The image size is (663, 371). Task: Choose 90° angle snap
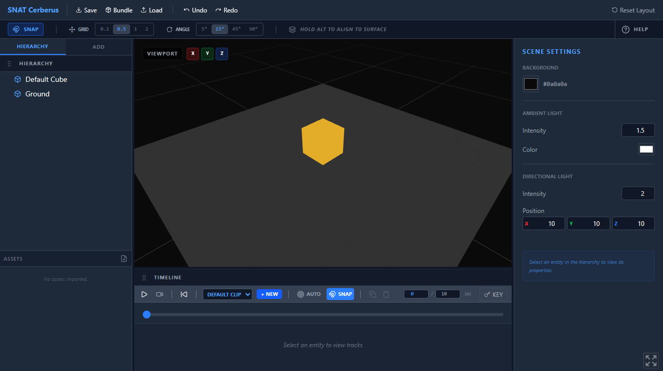[253, 29]
